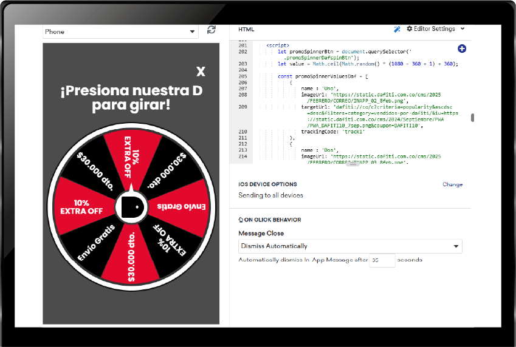Click the trackingCode: 'track1' line

pyautogui.click(x=333, y=132)
